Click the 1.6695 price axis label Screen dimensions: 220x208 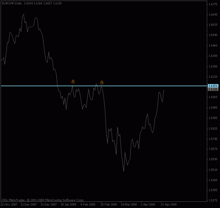click(x=213, y=14)
